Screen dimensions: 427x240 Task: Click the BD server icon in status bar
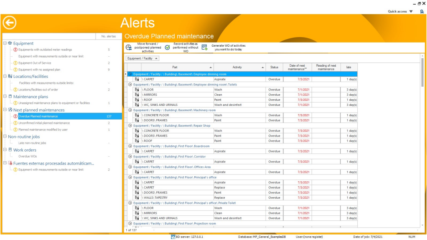173,237
